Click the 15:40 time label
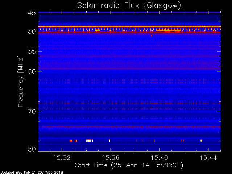The image size is (232, 174). [x=159, y=158]
